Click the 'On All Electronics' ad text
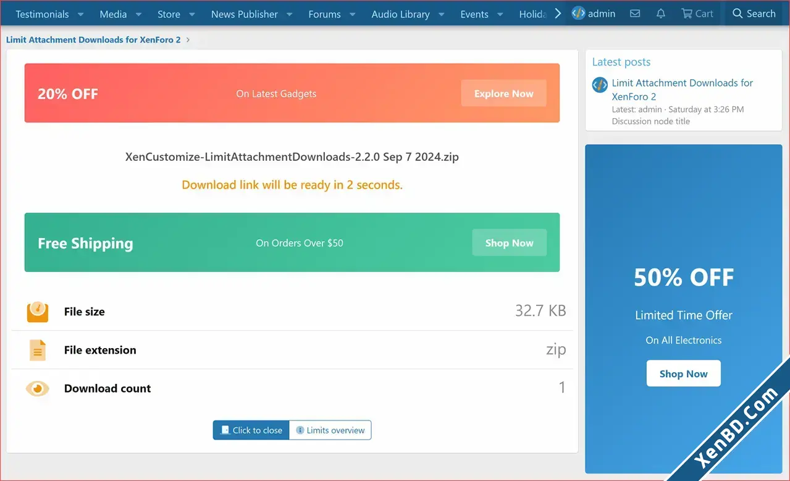Viewport: 790px width, 481px height. [x=684, y=340]
